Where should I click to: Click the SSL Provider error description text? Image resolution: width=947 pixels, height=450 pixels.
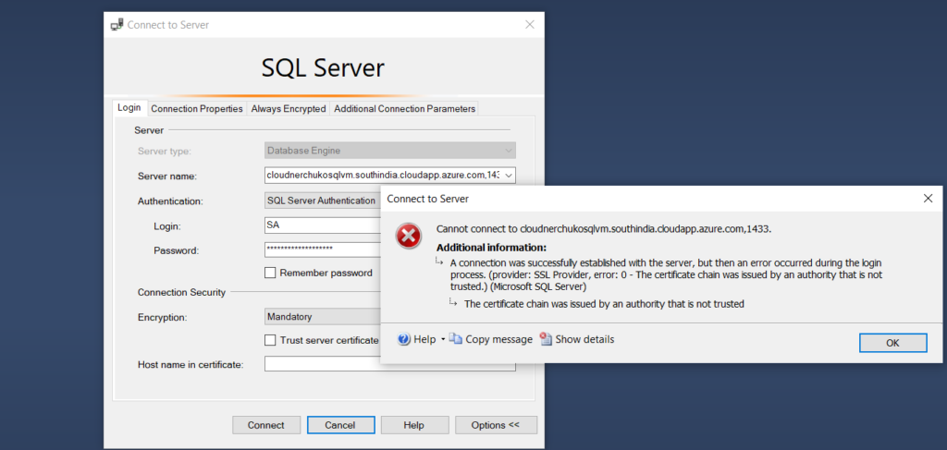click(667, 275)
